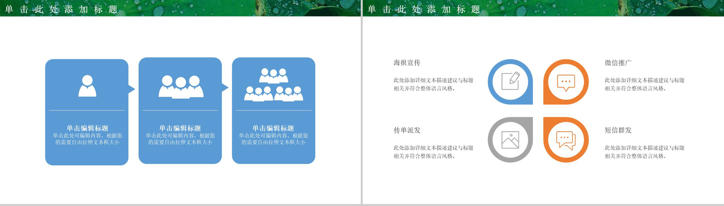This screenshot has height=206, width=724.
Task: Select the 传单派发 heading
Action: (x=407, y=130)
